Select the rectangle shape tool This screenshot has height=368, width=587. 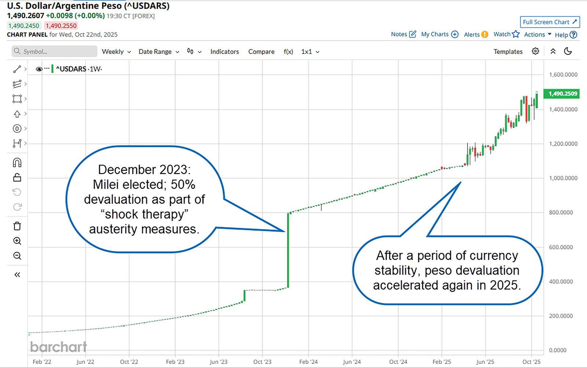pyautogui.click(x=17, y=99)
